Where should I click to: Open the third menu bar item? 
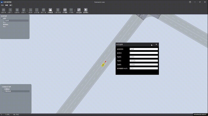pyautogui.click(x=11, y=5)
